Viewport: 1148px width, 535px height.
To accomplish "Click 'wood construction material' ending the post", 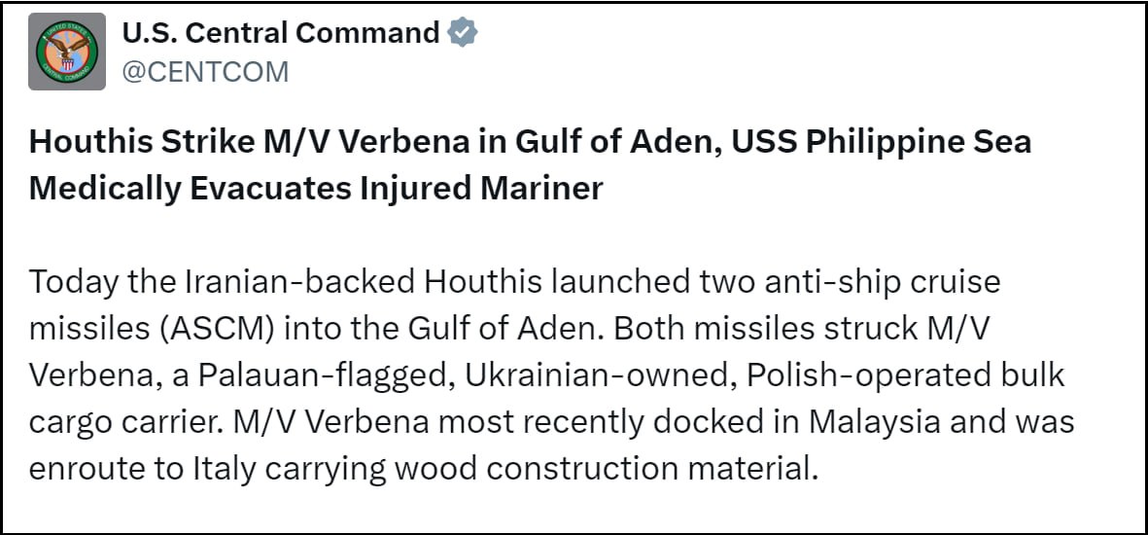I will tap(604, 470).
